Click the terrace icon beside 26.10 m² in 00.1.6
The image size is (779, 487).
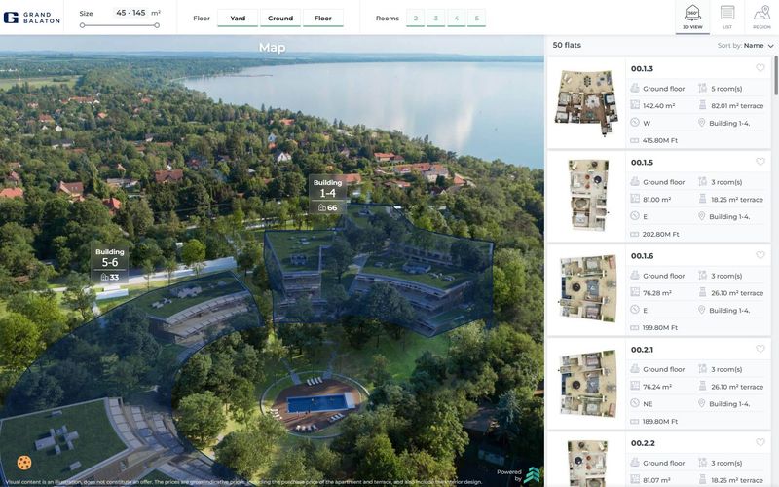click(x=702, y=292)
